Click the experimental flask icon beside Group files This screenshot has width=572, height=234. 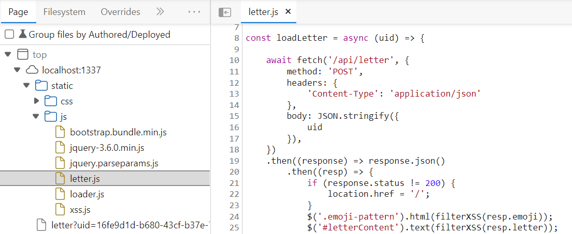[22, 35]
